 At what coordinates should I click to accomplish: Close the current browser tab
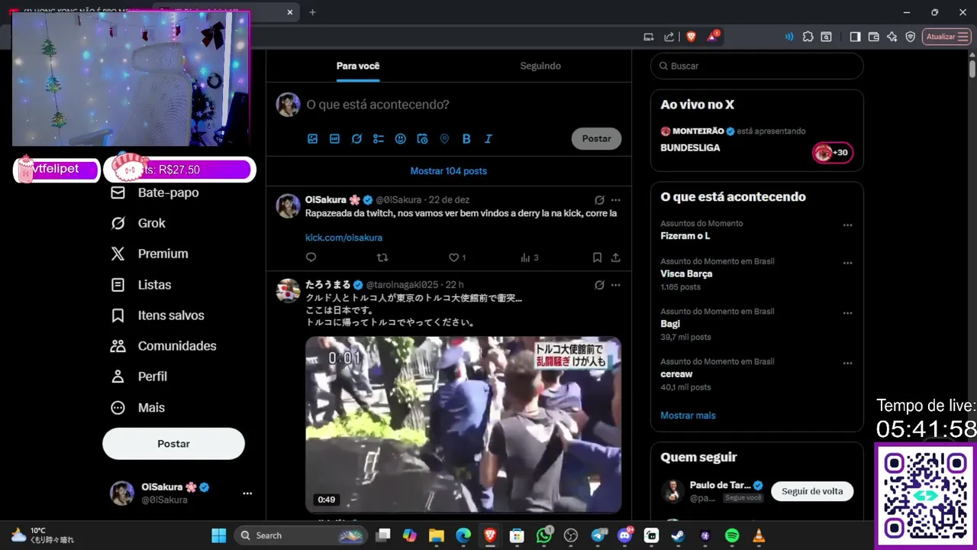coord(290,12)
